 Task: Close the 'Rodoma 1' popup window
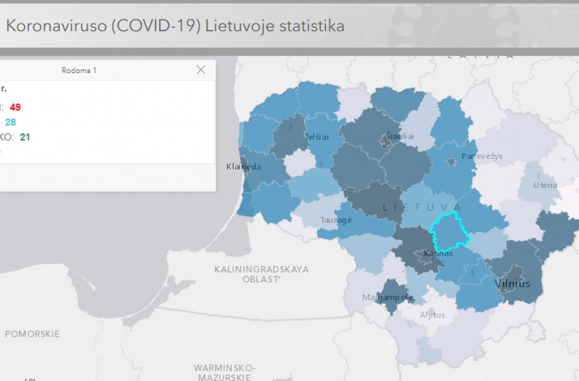(x=201, y=69)
